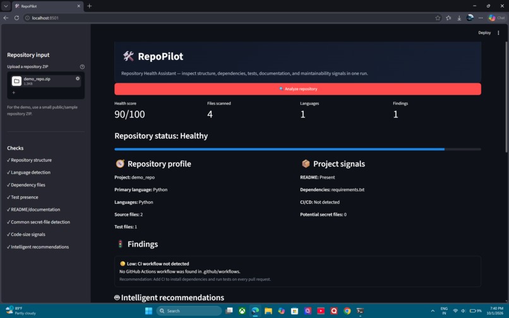
Task: Open the browser profile avatar
Action: [470, 18]
